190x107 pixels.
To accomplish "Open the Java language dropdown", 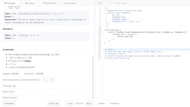I will pos(103,3).
